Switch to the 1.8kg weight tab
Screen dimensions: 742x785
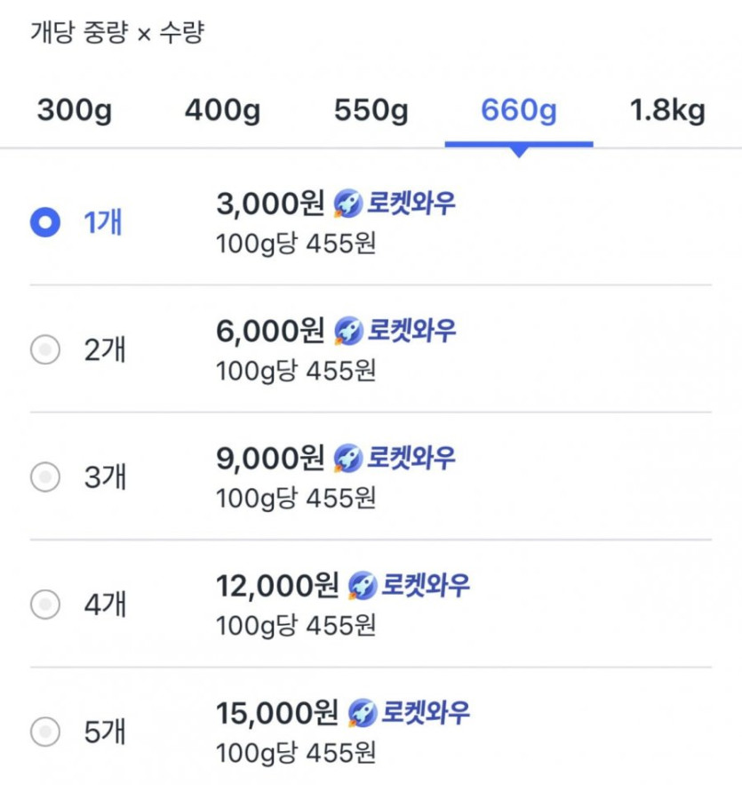[x=667, y=112]
